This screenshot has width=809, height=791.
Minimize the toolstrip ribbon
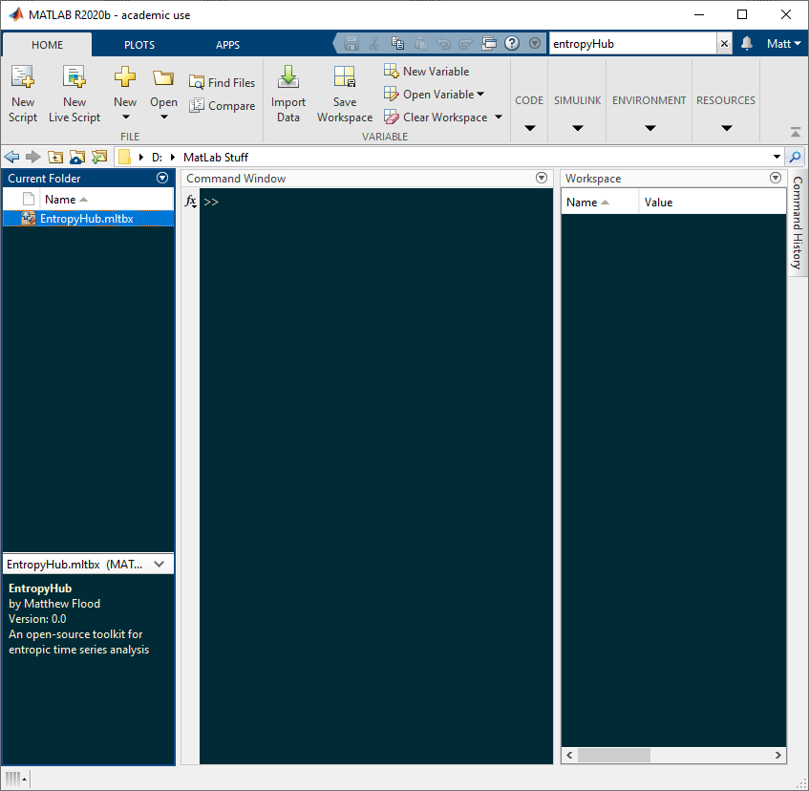(x=796, y=132)
